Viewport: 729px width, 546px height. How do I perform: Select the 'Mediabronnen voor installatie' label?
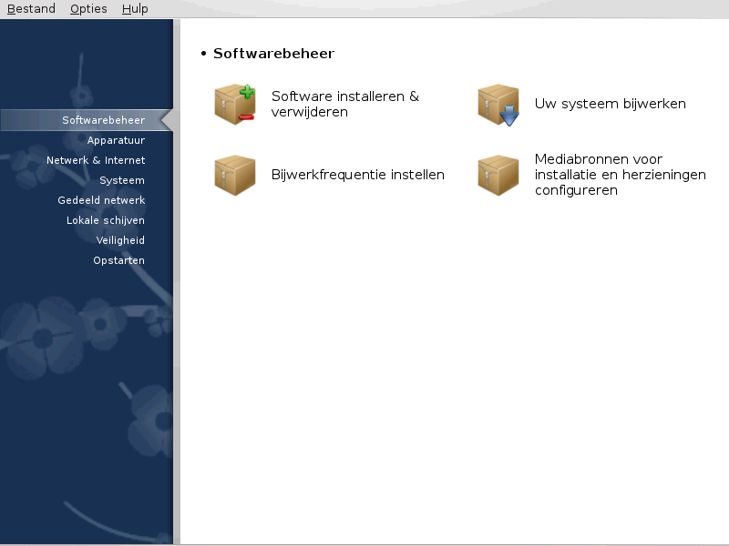point(620,175)
